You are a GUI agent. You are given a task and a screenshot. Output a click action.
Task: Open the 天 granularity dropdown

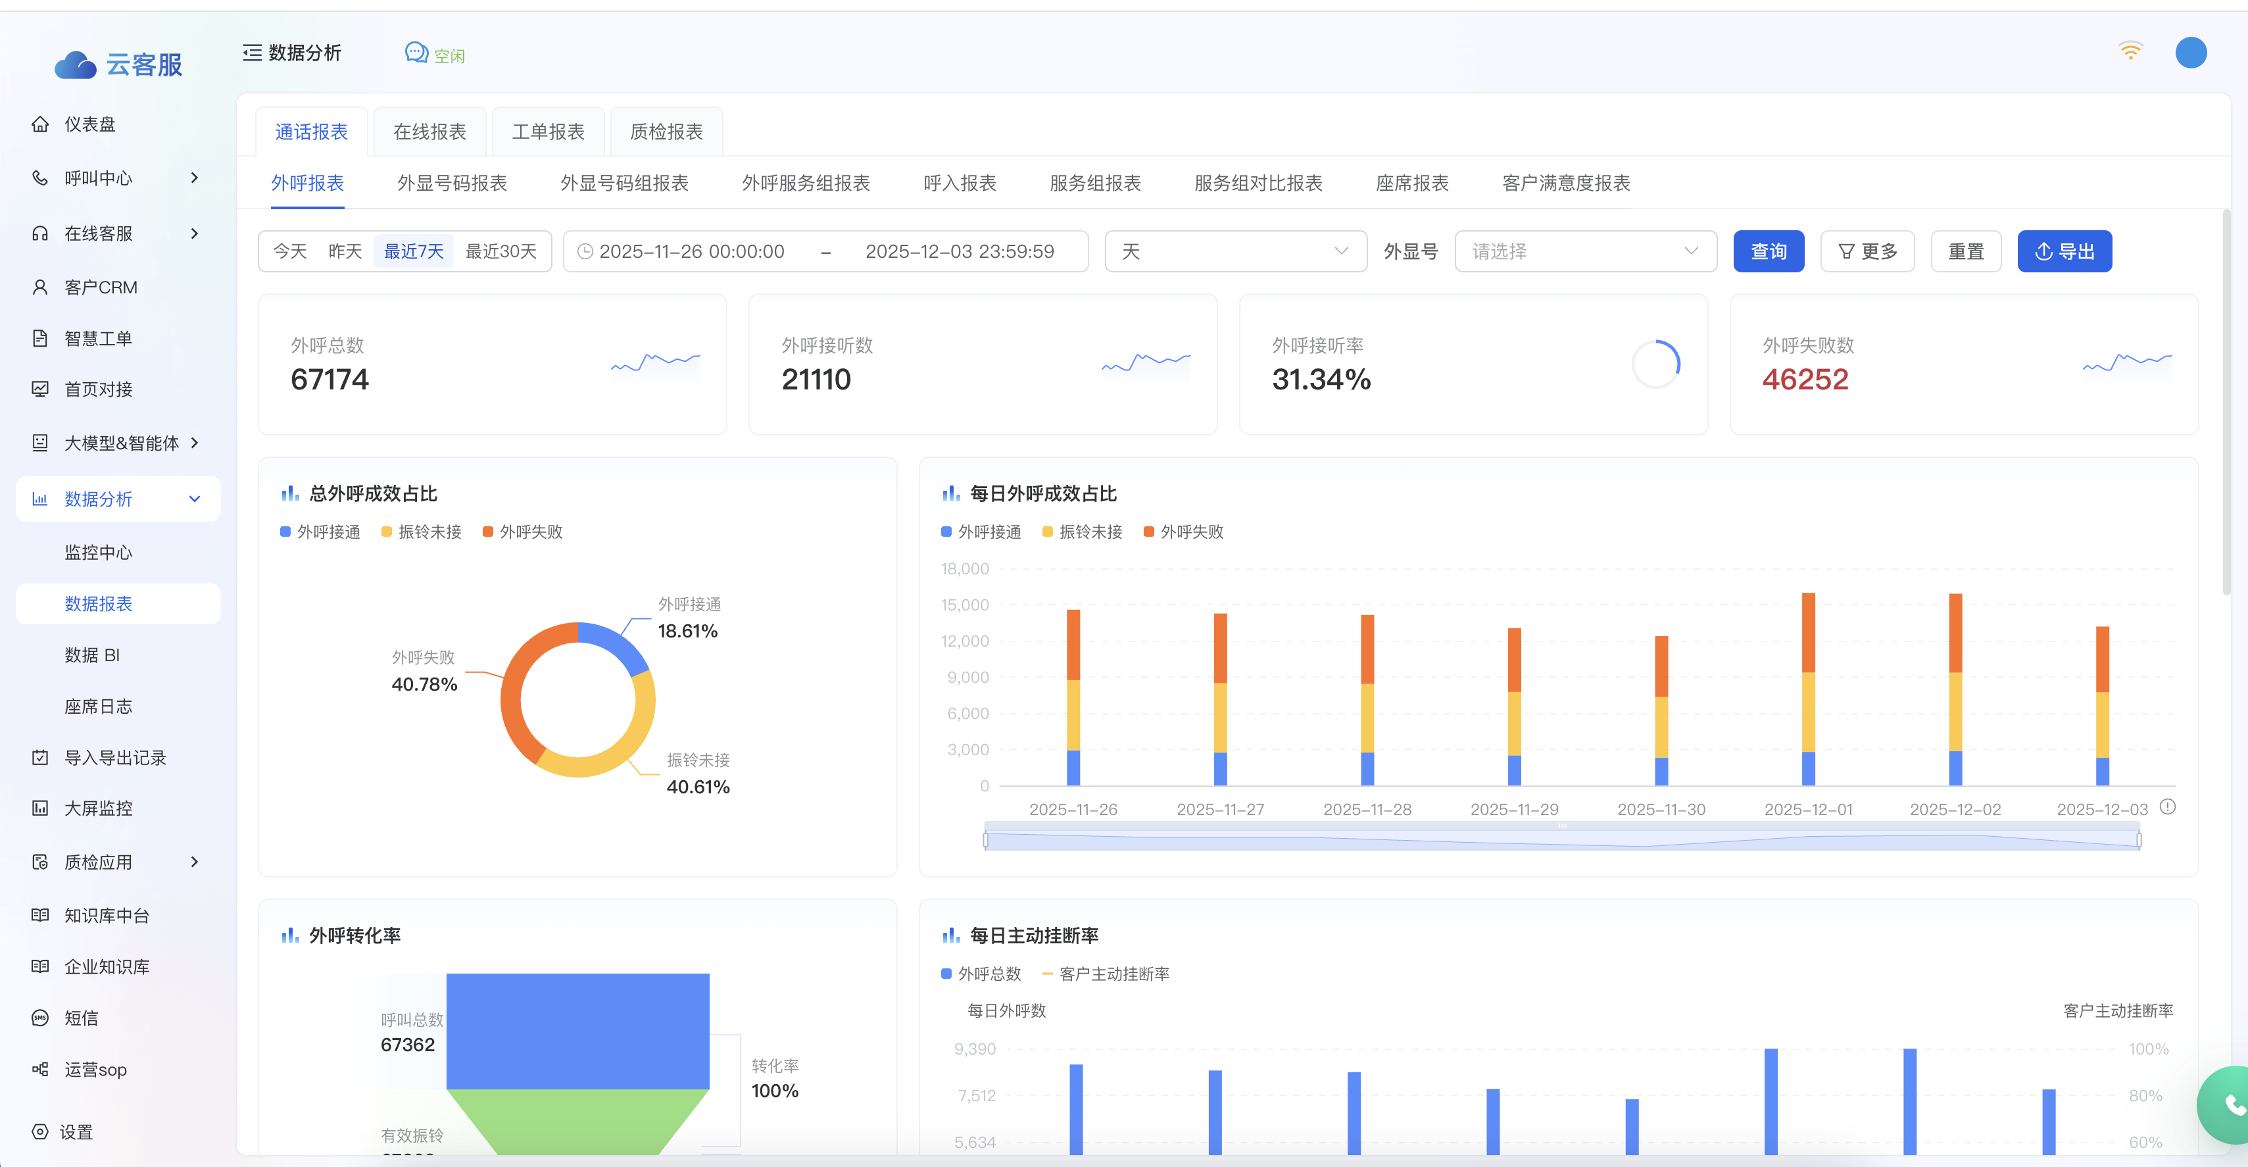point(1235,252)
